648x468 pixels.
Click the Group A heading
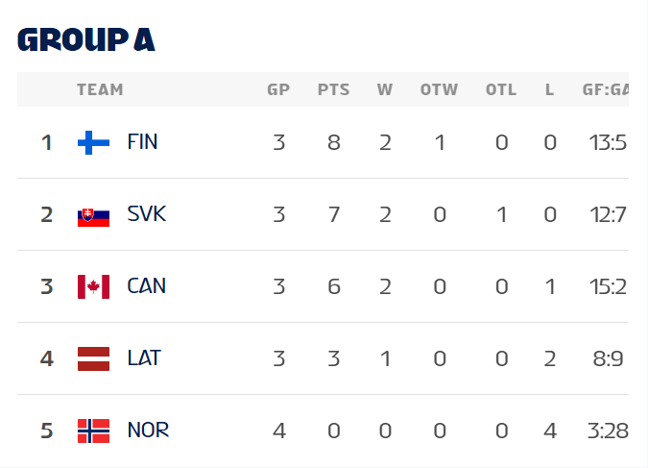(86, 39)
